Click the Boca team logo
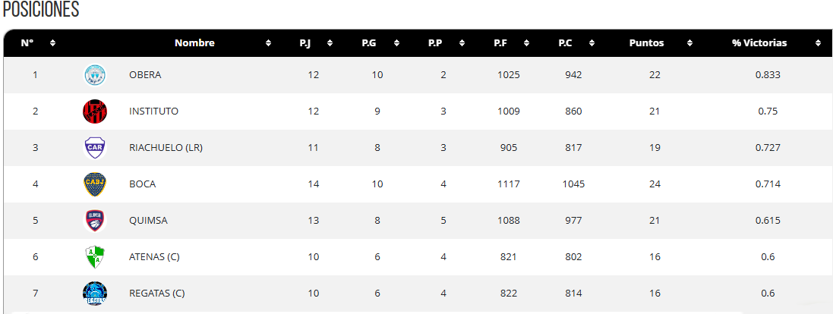833x314 pixels. coord(95,184)
